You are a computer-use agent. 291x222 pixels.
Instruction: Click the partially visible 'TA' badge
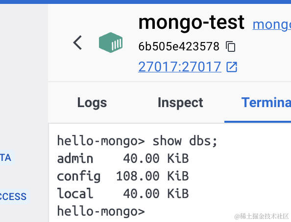pos(7,157)
